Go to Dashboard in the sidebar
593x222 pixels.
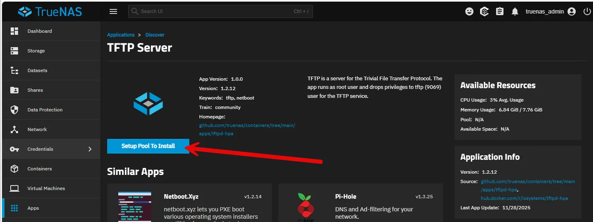click(x=39, y=31)
